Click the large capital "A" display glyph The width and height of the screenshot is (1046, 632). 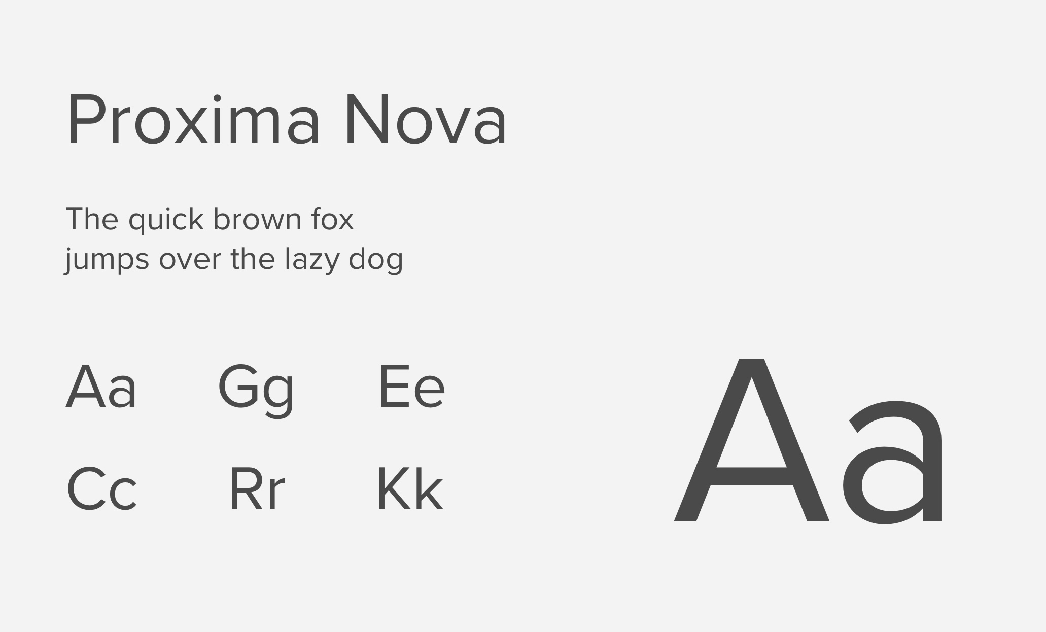(751, 441)
